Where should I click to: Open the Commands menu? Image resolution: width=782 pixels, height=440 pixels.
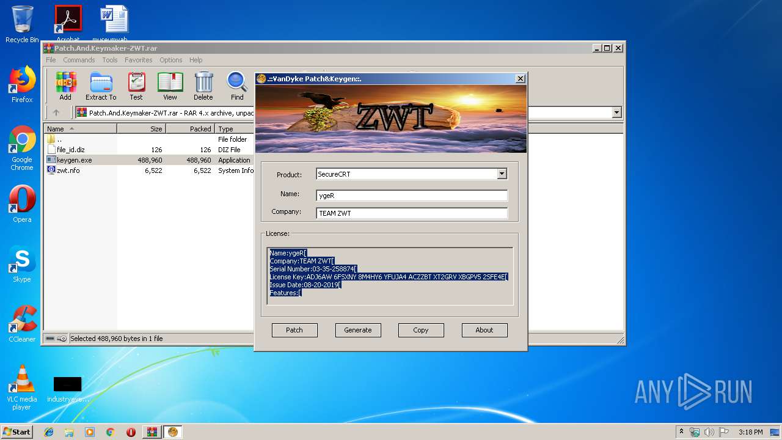pos(79,60)
